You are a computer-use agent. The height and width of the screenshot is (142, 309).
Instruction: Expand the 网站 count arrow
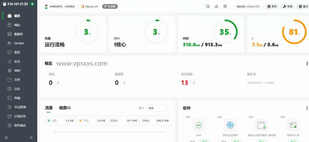[58, 83]
